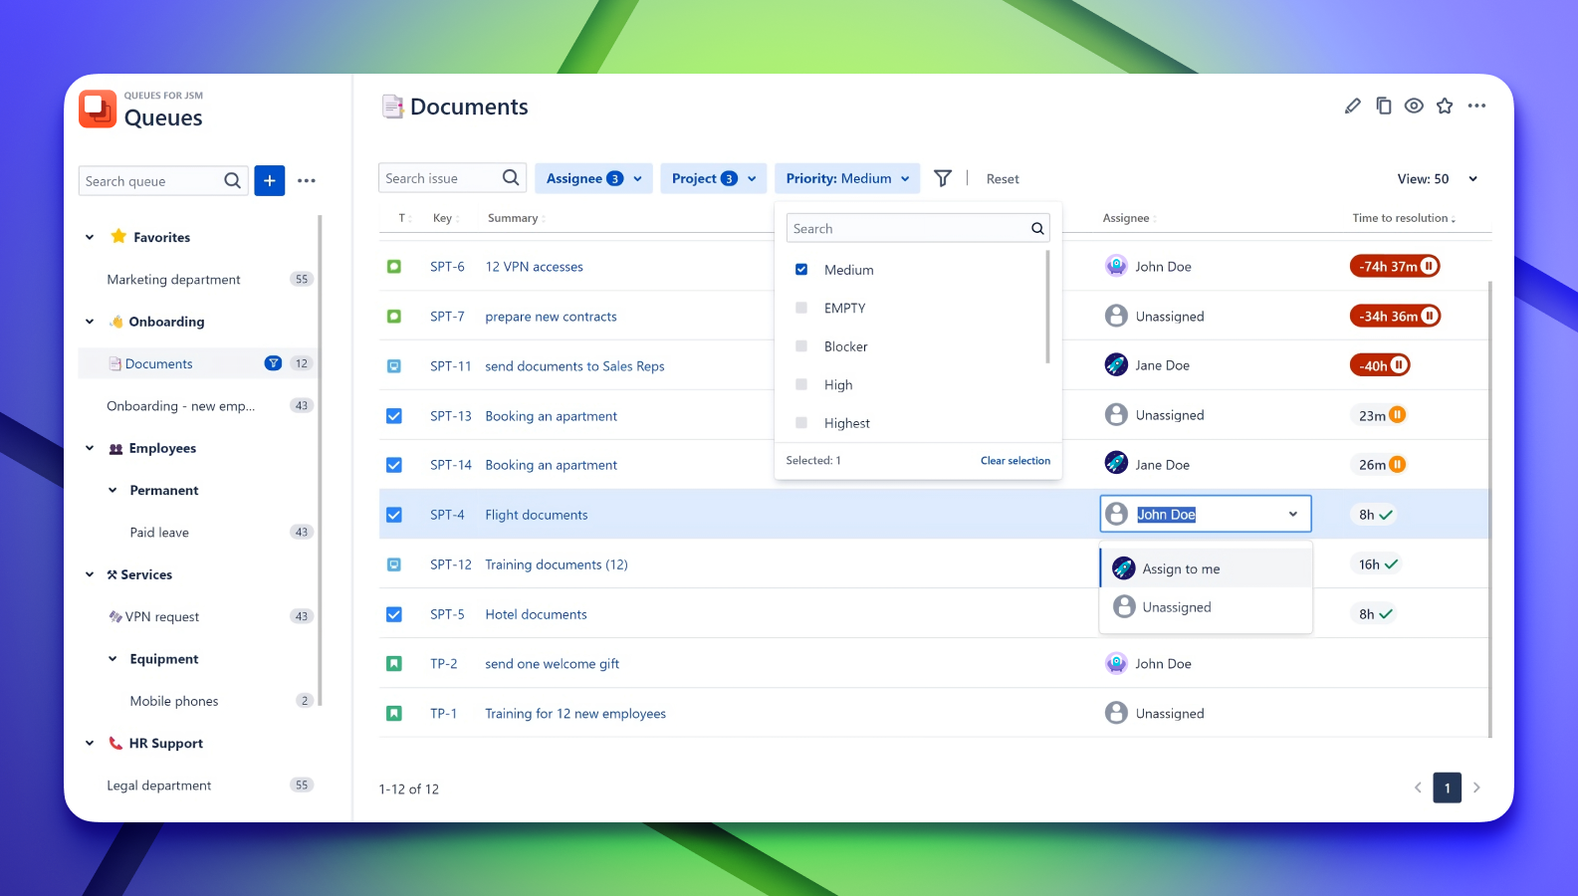Choose Unassigned in assignee dropdown list

(1177, 607)
